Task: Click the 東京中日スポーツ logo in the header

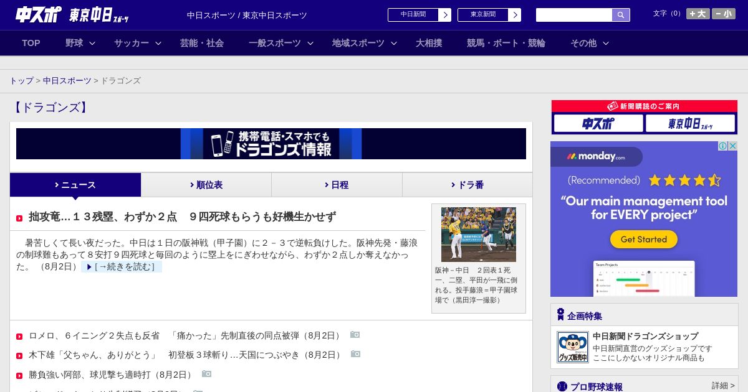Action: pyautogui.click(x=99, y=16)
